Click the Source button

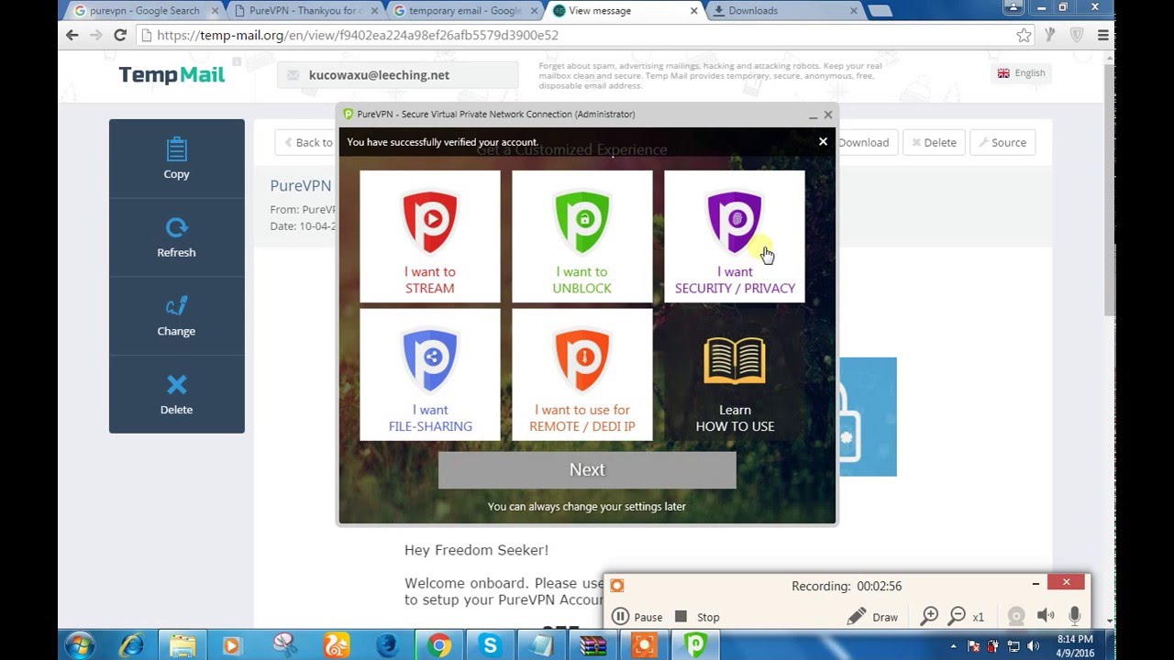[1002, 142]
